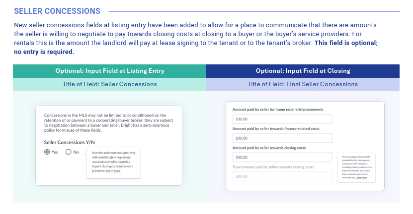413x214 pixels.
Task: Click the home repairs/improvements amount field
Action: click(282, 119)
